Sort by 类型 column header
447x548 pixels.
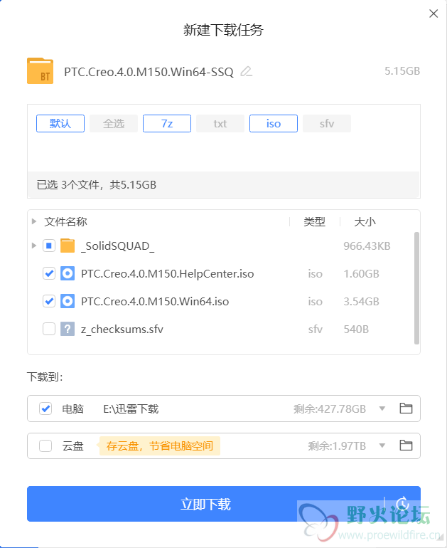314,221
